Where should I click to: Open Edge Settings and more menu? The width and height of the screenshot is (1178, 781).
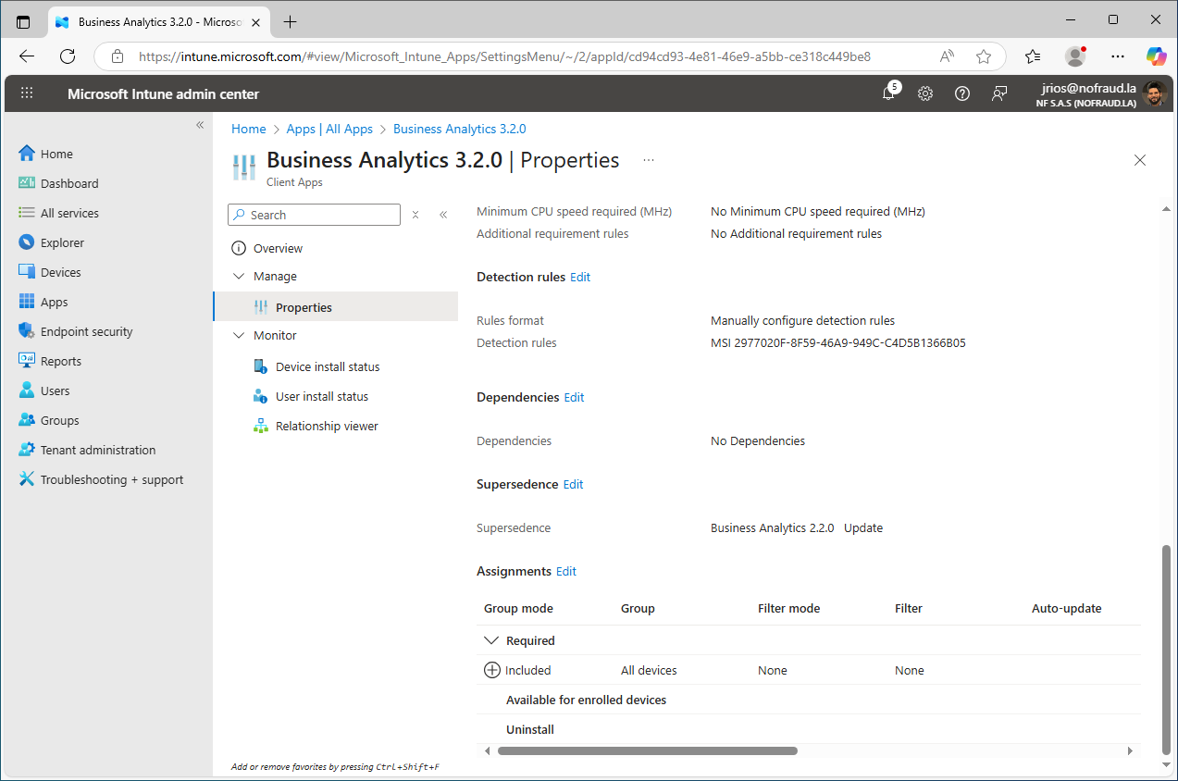[1118, 56]
